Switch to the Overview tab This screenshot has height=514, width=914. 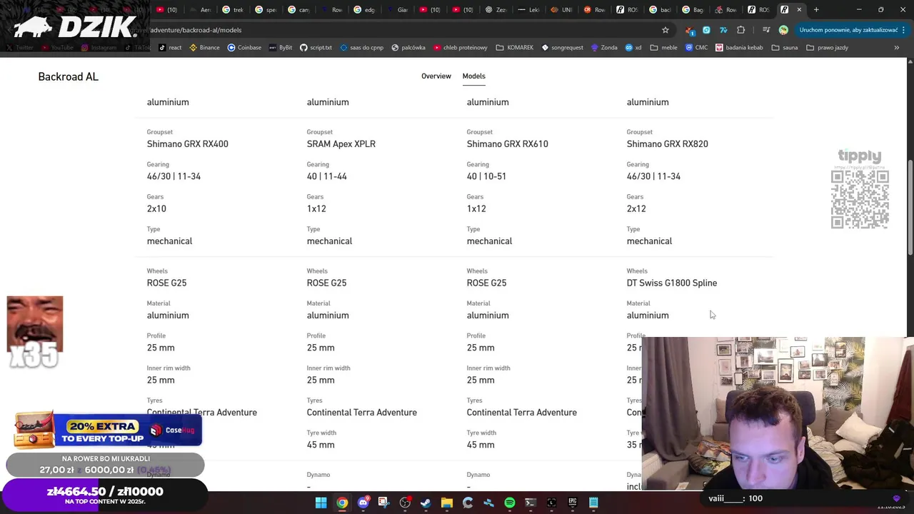coord(436,76)
